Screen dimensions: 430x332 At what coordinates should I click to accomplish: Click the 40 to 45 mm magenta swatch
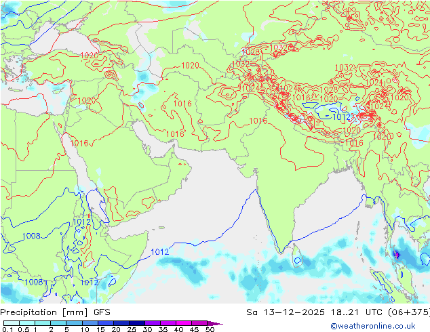tap(184, 323)
